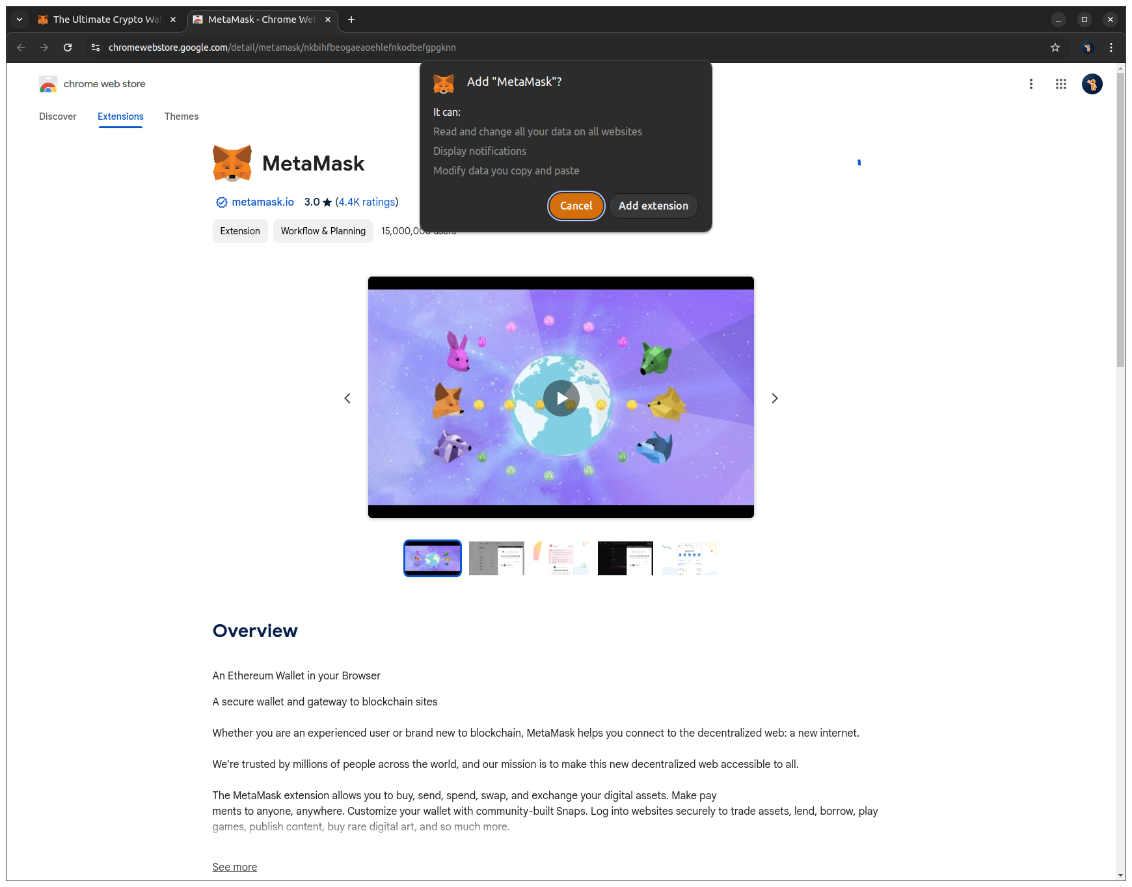Viewport: 1132px width, 887px height.
Task: Click the Workflow & Planning chip
Action: tap(323, 231)
